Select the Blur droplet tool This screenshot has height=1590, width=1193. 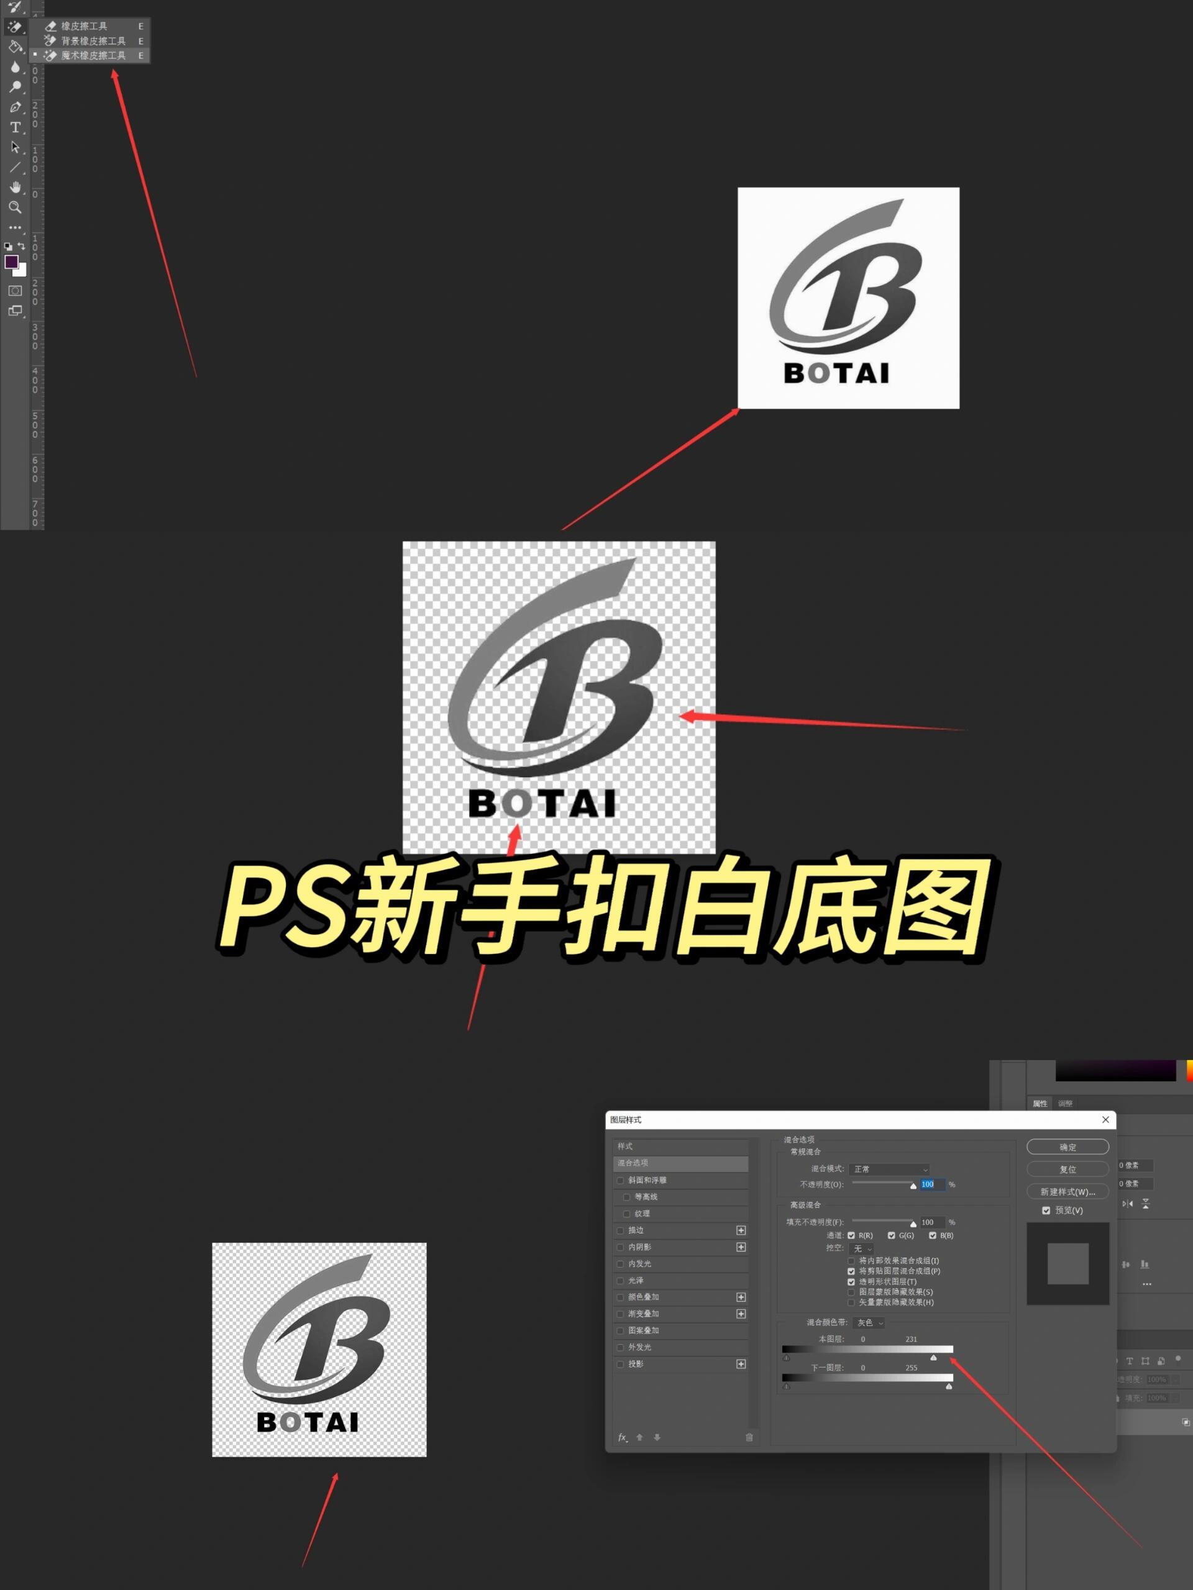coord(14,67)
